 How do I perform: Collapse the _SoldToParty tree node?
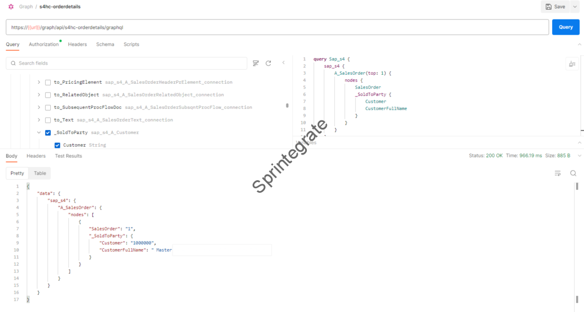(x=39, y=132)
